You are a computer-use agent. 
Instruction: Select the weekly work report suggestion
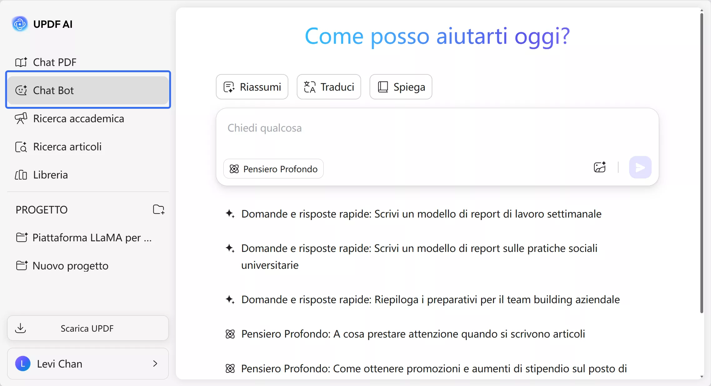421,214
